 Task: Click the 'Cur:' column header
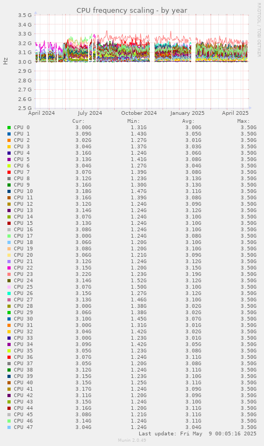click(79, 121)
